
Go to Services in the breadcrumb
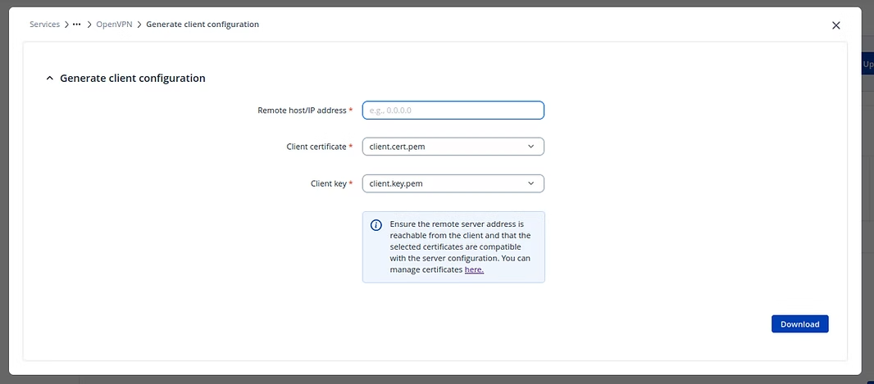pos(44,25)
